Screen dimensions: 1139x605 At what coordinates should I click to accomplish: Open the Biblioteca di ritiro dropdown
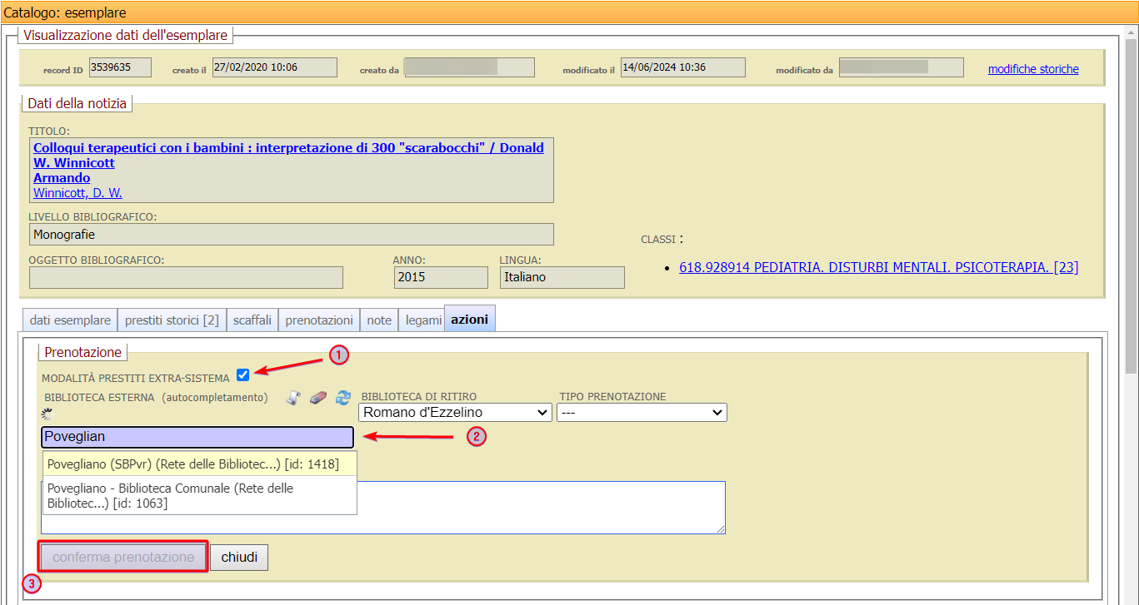(455, 412)
